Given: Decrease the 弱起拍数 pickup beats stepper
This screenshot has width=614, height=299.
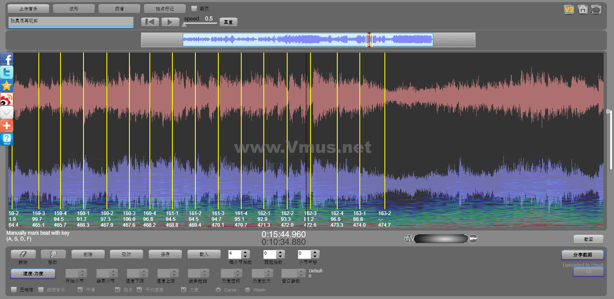Looking at the screenshot, I should [x=280, y=256].
